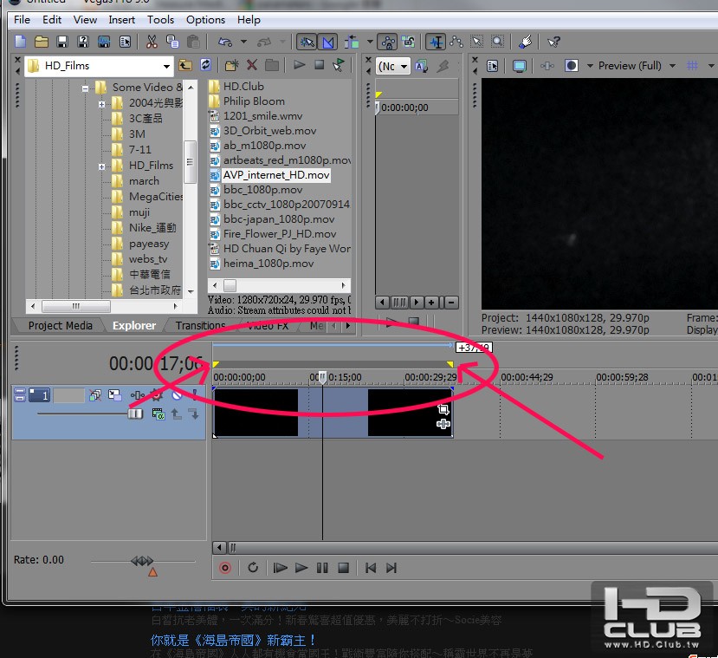Adjust track 1 level slider handle
This screenshot has width=718, height=658.
[135, 414]
